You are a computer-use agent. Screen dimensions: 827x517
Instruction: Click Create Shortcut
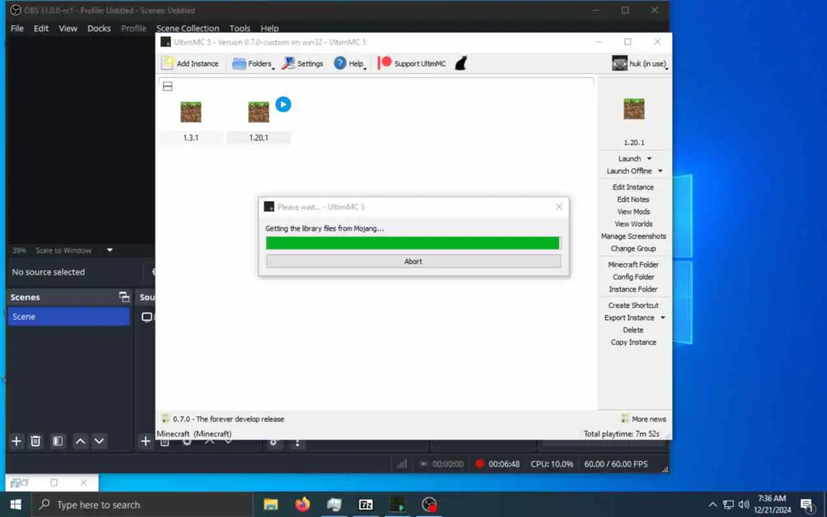(x=633, y=305)
